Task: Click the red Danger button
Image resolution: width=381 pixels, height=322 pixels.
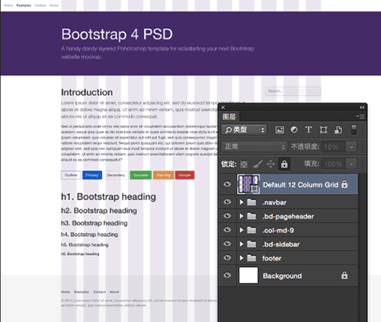Action: [184, 175]
